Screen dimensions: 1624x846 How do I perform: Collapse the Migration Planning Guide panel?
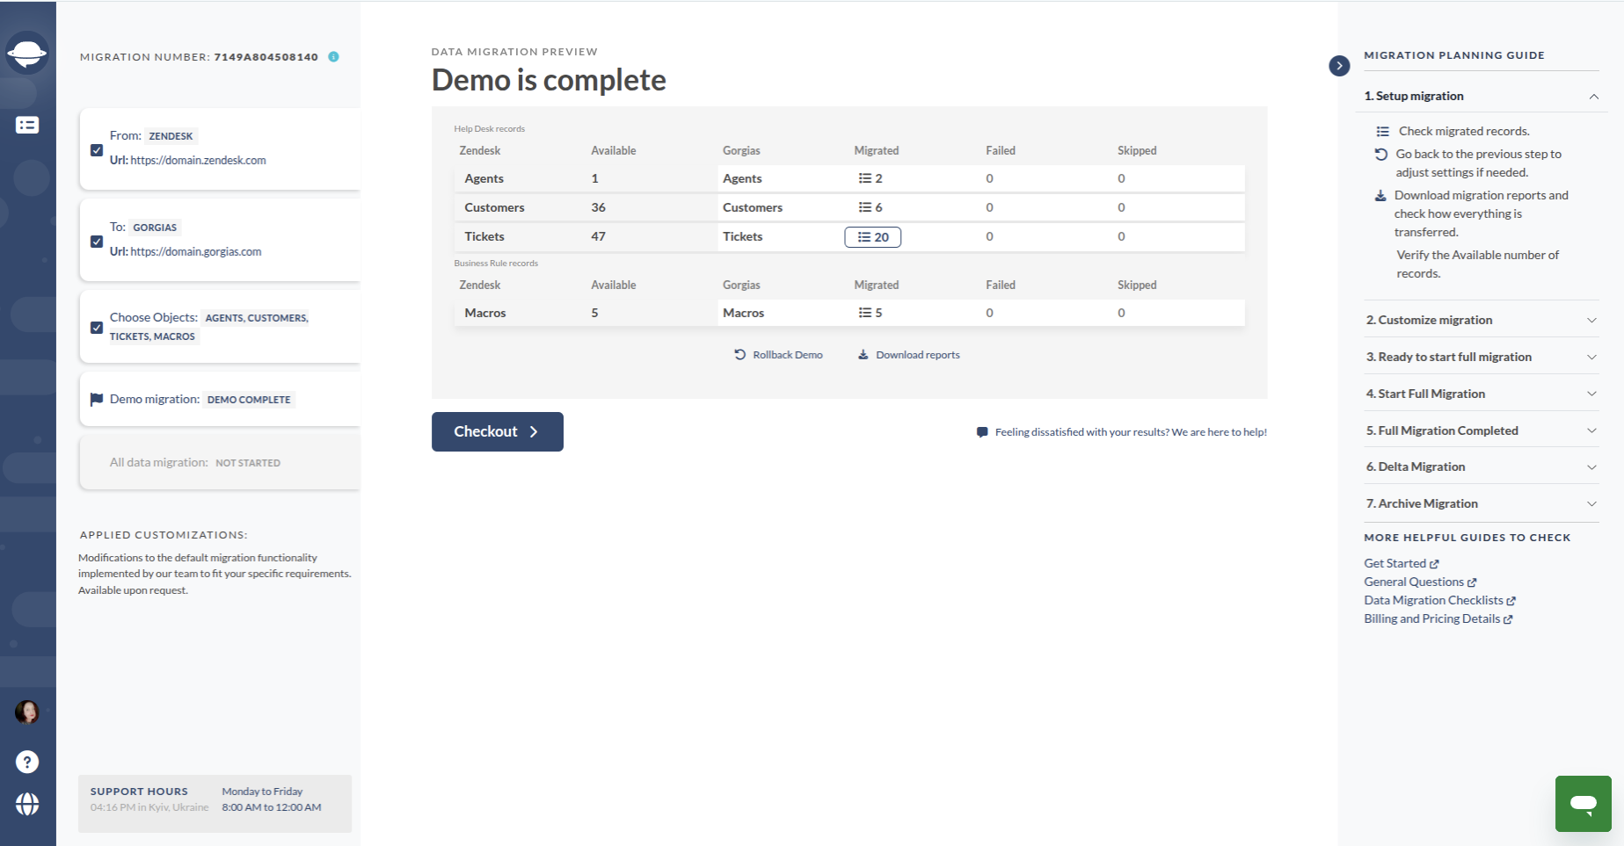click(x=1339, y=66)
